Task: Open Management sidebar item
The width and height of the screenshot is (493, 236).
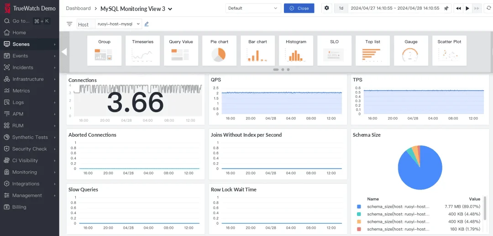Action: click(x=30, y=195)
